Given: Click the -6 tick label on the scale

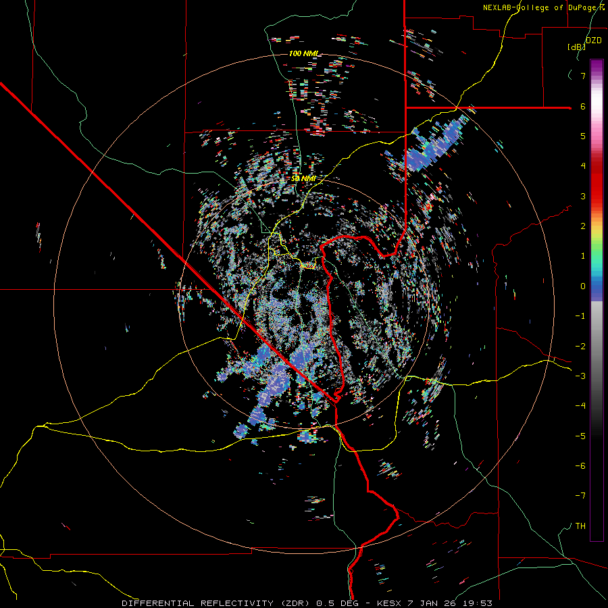Looking at the screenshot, I should pyautogui.click(x=580, y=466).
